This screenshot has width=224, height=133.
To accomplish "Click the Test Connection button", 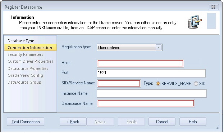I will click(x=26, y=122).
